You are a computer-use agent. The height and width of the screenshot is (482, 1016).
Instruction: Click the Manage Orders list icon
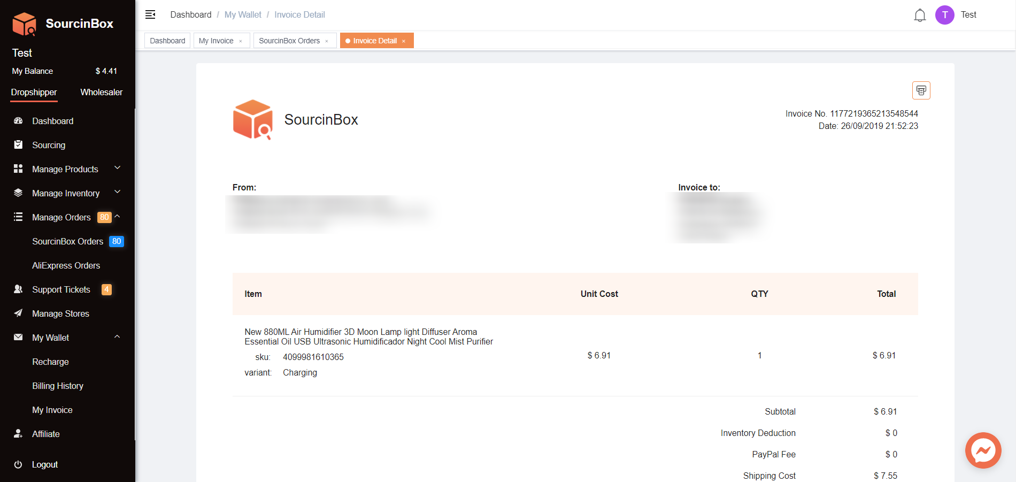[x=18, y=217]
